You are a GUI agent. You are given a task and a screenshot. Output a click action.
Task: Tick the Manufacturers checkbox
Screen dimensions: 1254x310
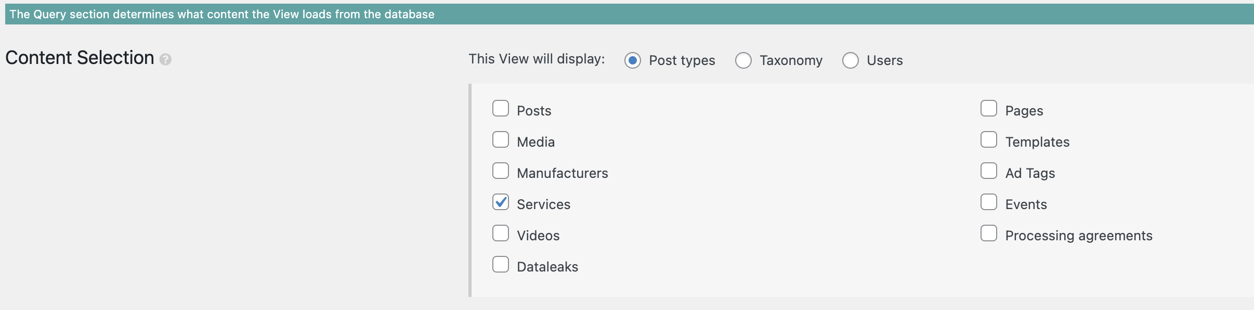[500, 171]
